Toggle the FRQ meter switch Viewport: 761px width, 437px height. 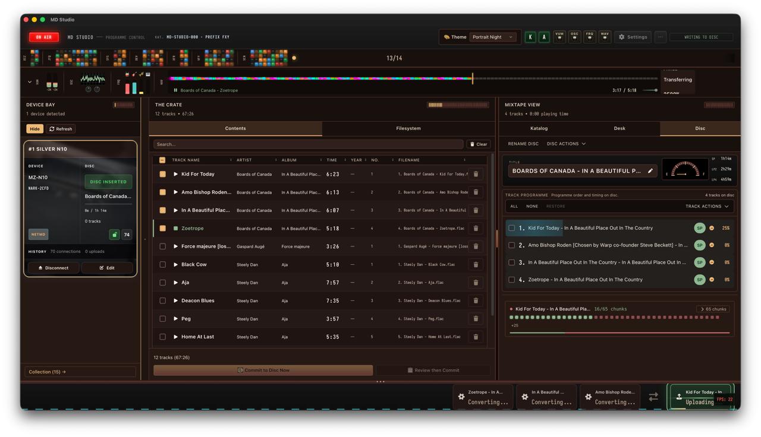(590, 37)
